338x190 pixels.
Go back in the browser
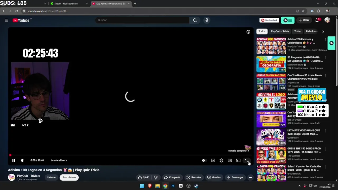(x=4, y=11)
